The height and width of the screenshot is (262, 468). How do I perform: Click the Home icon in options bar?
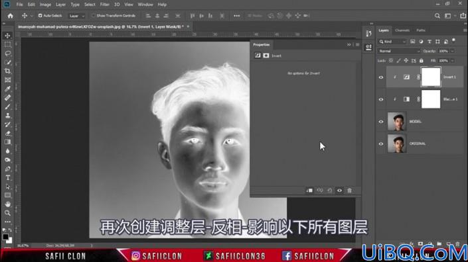tap(11, 16)
